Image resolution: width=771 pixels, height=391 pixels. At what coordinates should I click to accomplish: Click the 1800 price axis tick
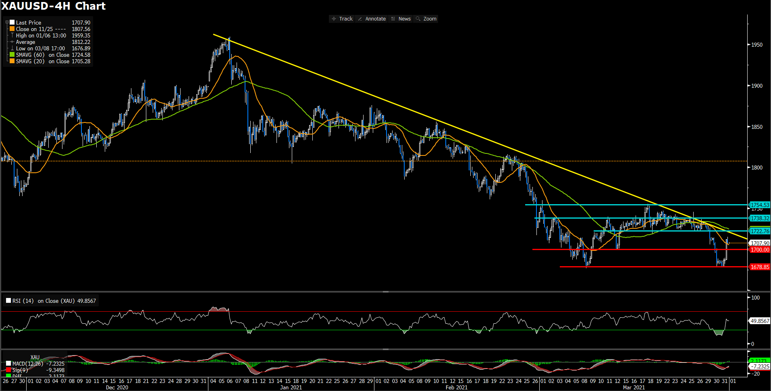[x=756, y=168]
